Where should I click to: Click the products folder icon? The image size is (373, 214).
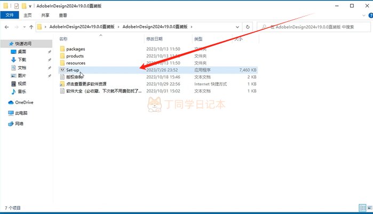pos(62,56)
